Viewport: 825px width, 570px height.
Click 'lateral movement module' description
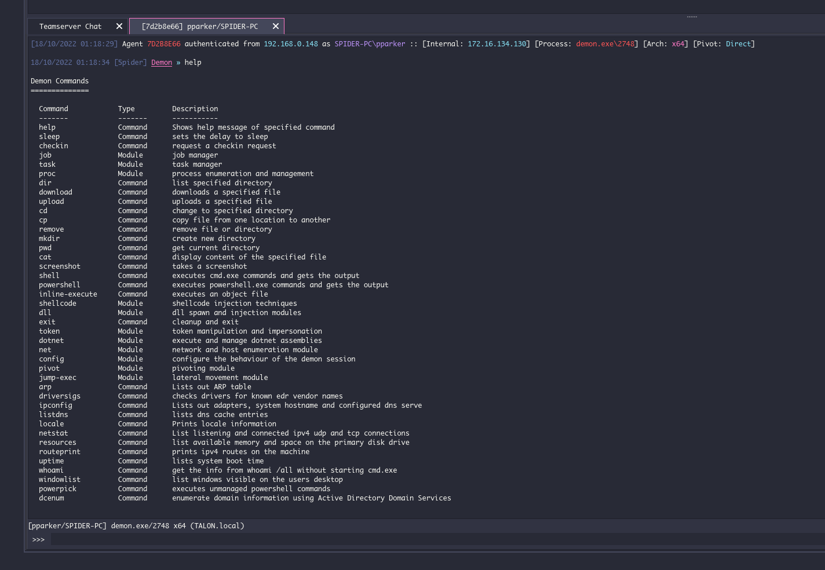pyautogui.click(x=220, y=378)
